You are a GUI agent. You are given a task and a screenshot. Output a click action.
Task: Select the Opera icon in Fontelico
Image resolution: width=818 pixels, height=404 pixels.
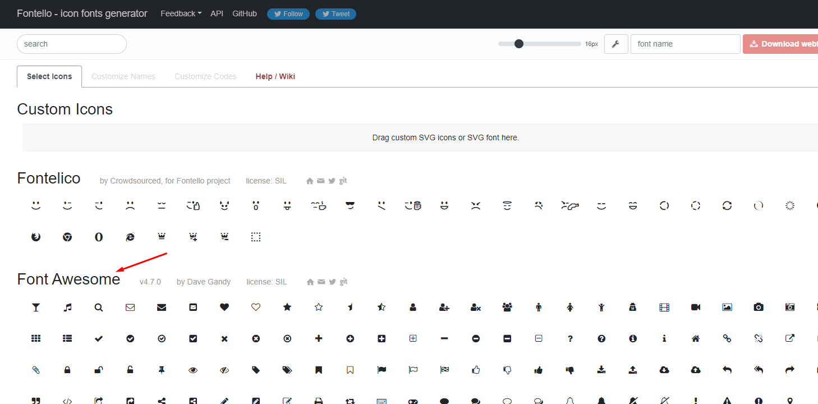99,237
